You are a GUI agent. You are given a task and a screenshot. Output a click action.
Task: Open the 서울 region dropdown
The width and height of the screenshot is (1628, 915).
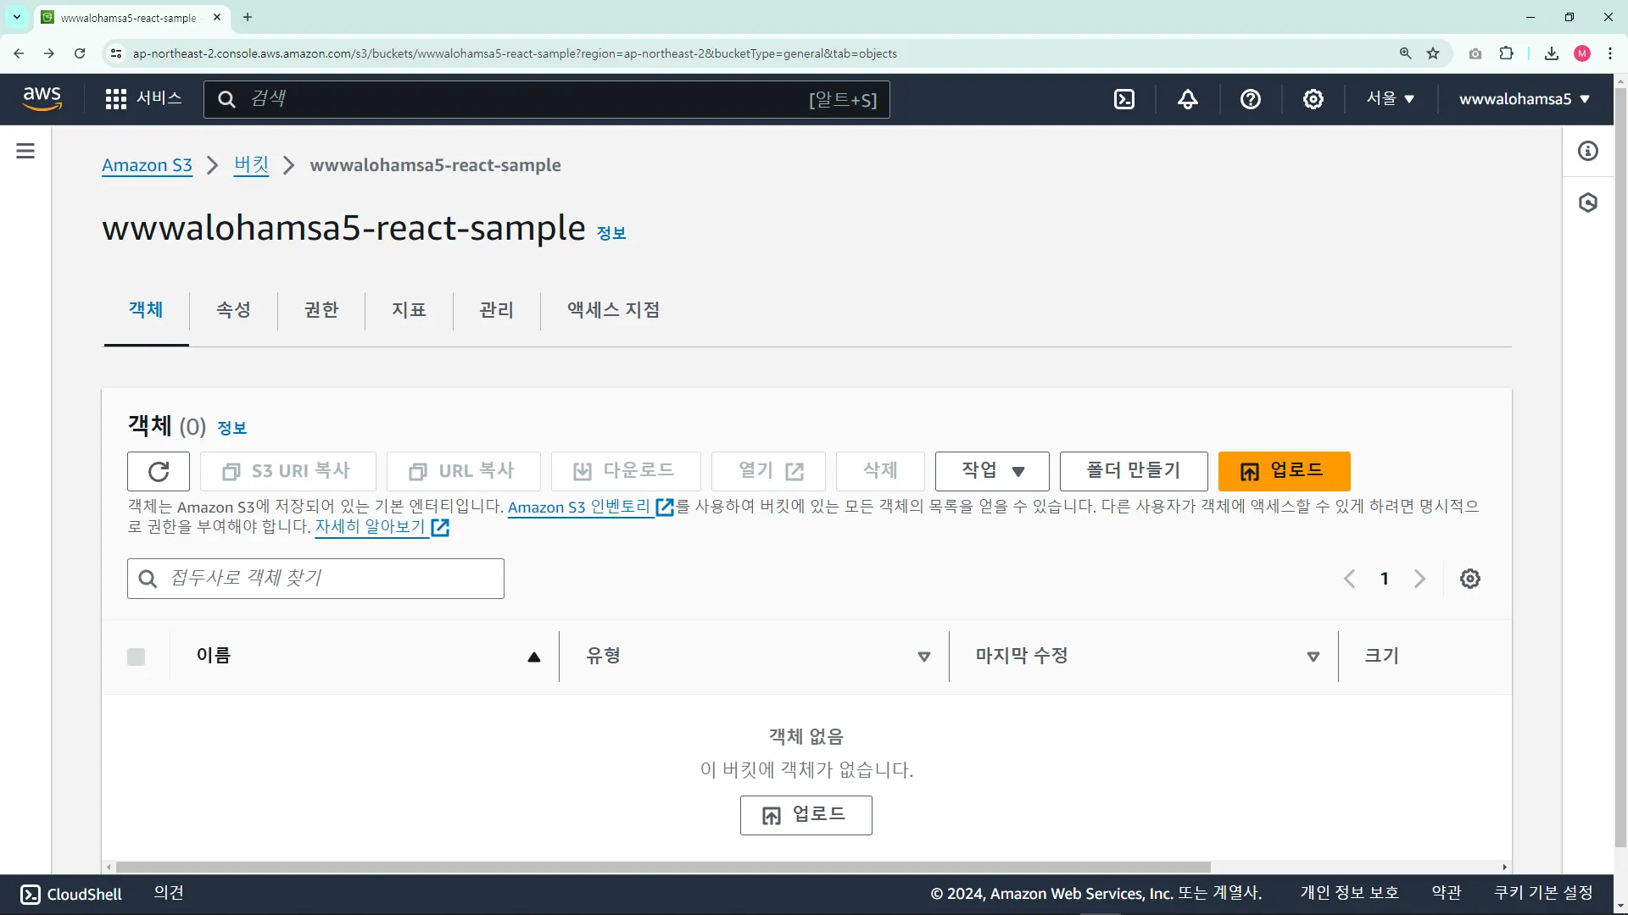pyautogui.click(x=1391, y=99)
